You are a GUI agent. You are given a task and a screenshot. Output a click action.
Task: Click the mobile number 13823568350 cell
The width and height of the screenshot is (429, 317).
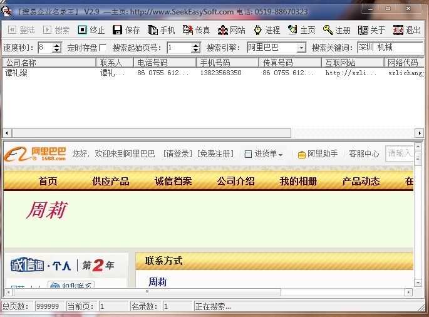click(220, 73)
